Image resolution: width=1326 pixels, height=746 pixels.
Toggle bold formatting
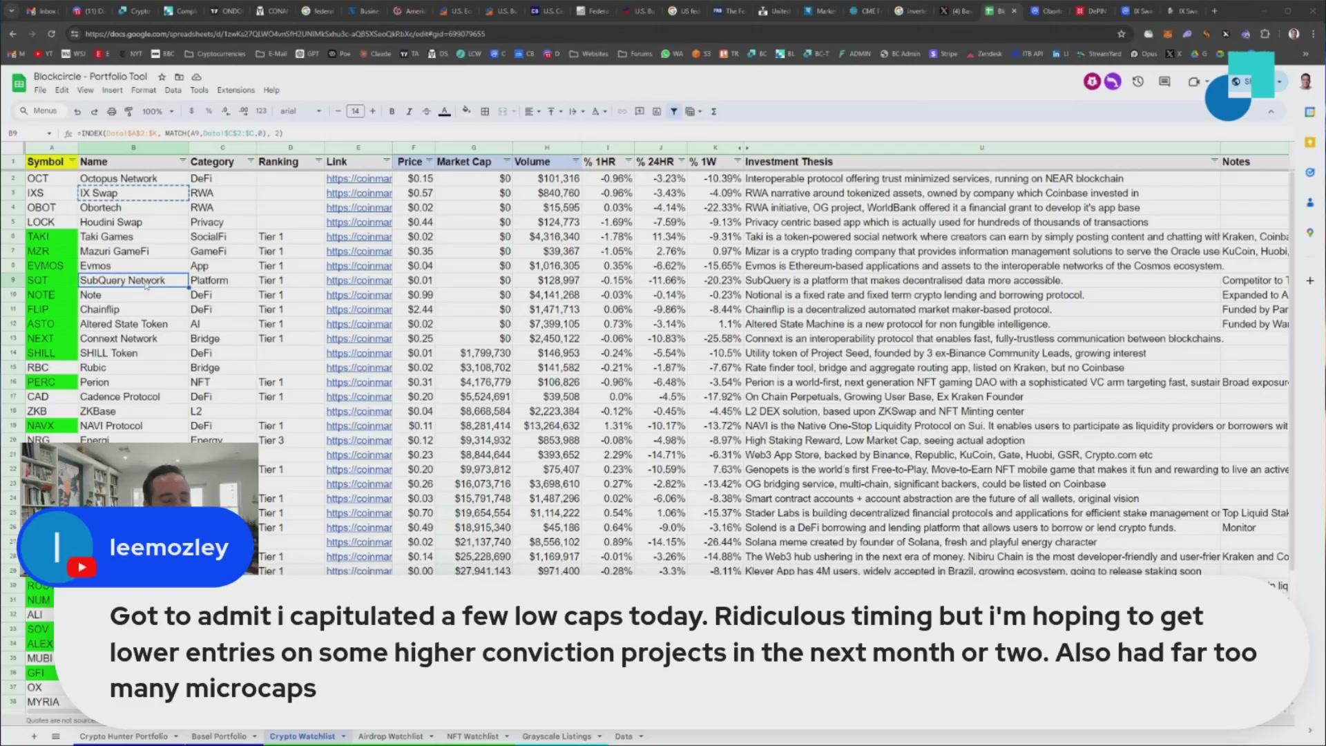pyautogui.click(x=392, y=111)
